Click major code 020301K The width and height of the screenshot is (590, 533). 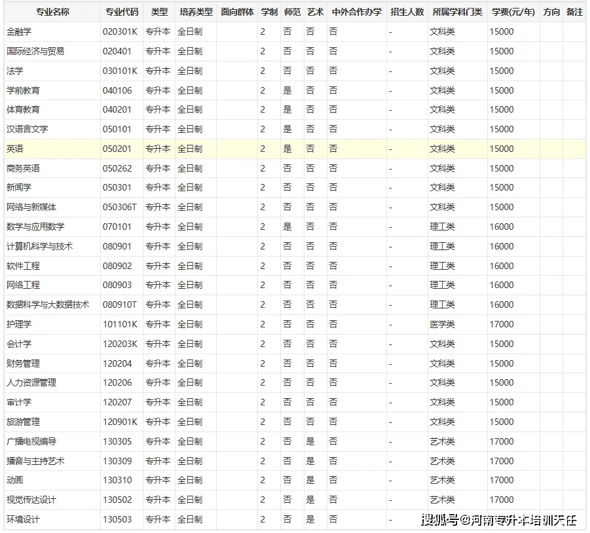(120, 31)
